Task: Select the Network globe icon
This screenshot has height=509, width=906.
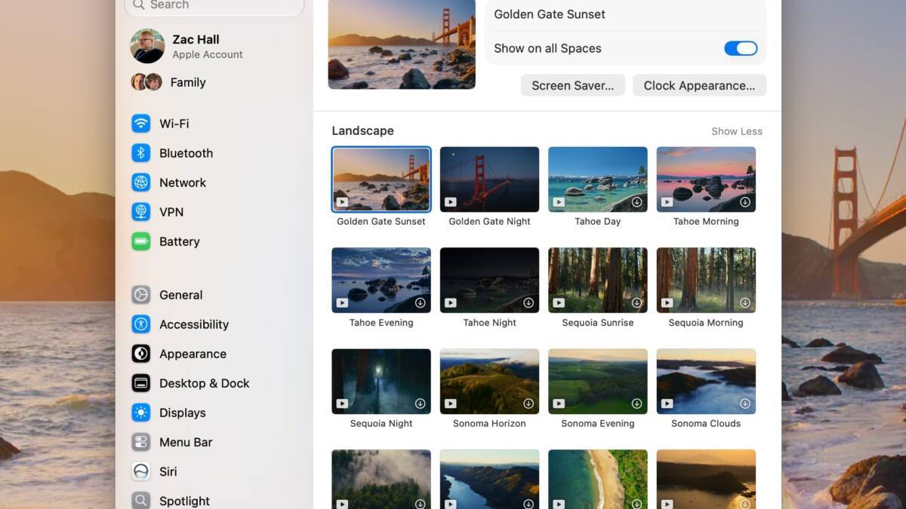Action: 141,182
